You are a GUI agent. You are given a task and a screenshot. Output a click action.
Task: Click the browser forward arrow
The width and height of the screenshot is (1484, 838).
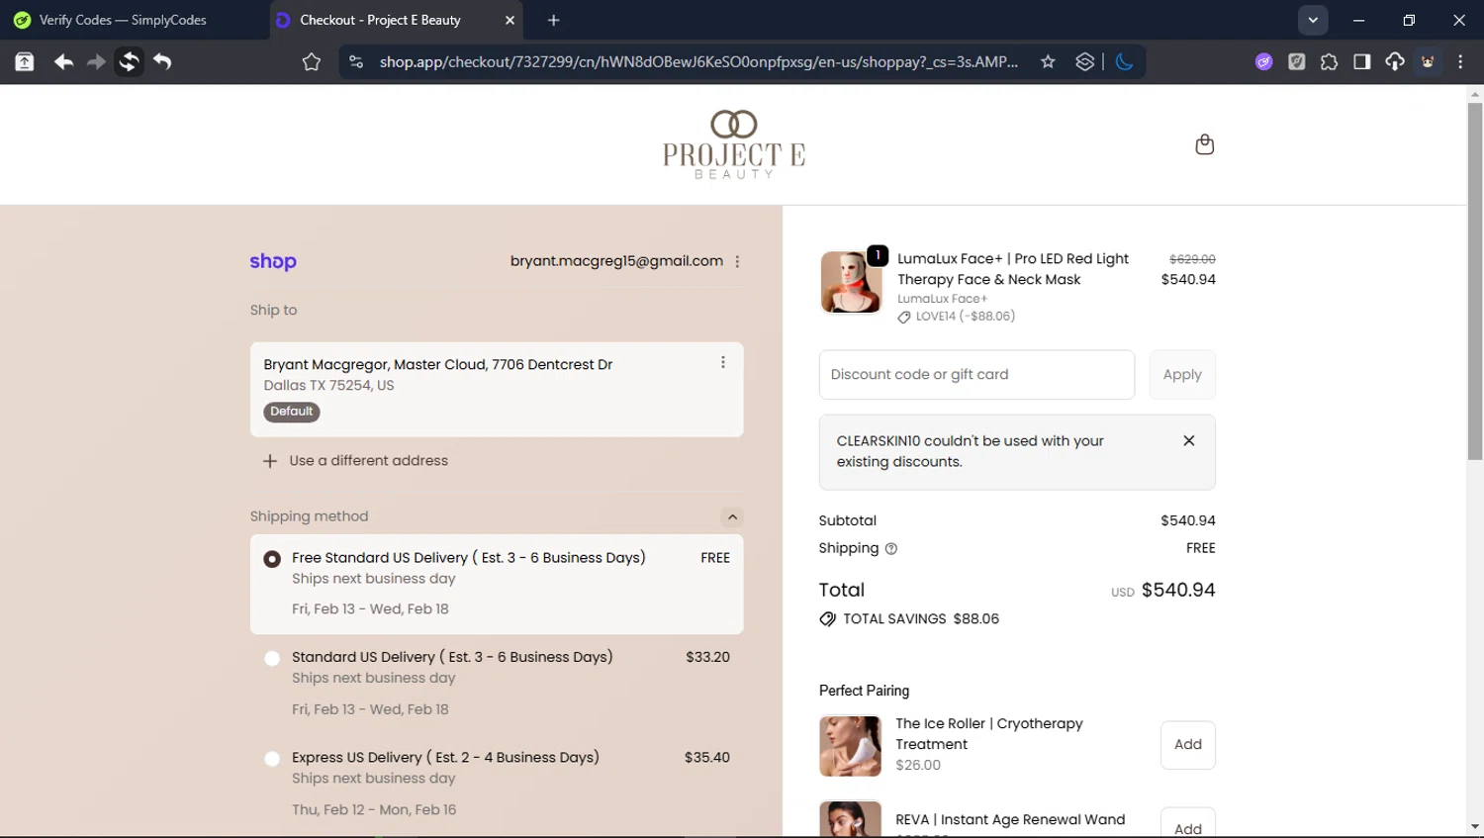click(96, 62)
